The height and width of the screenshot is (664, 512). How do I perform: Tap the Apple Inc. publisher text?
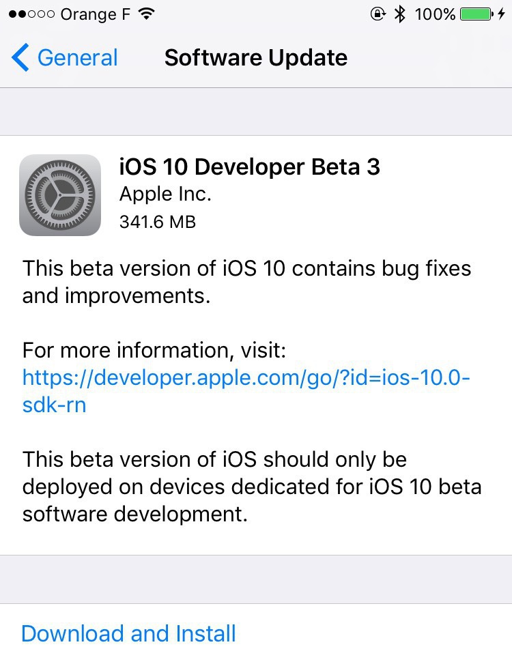pos(165,194)
